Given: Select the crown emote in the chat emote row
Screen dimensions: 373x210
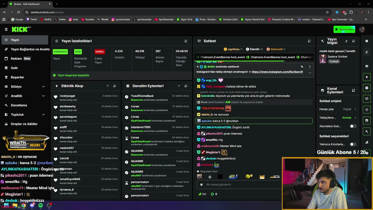Looking at the screenshot, I should click(262, 176).
